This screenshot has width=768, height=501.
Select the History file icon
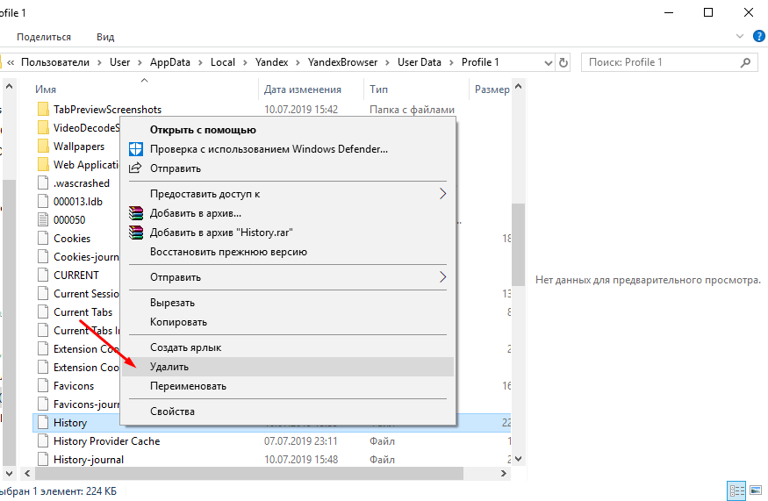click(43, 423)
